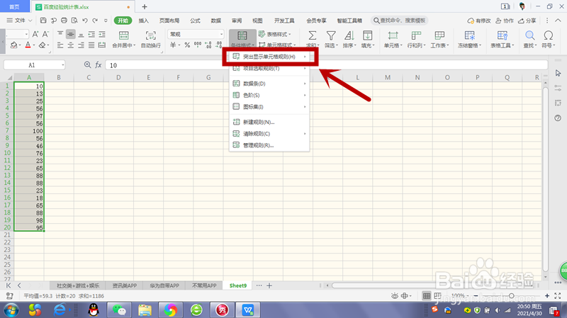
Task: Increase font size with A+ icon
Action: coord(35,34)
